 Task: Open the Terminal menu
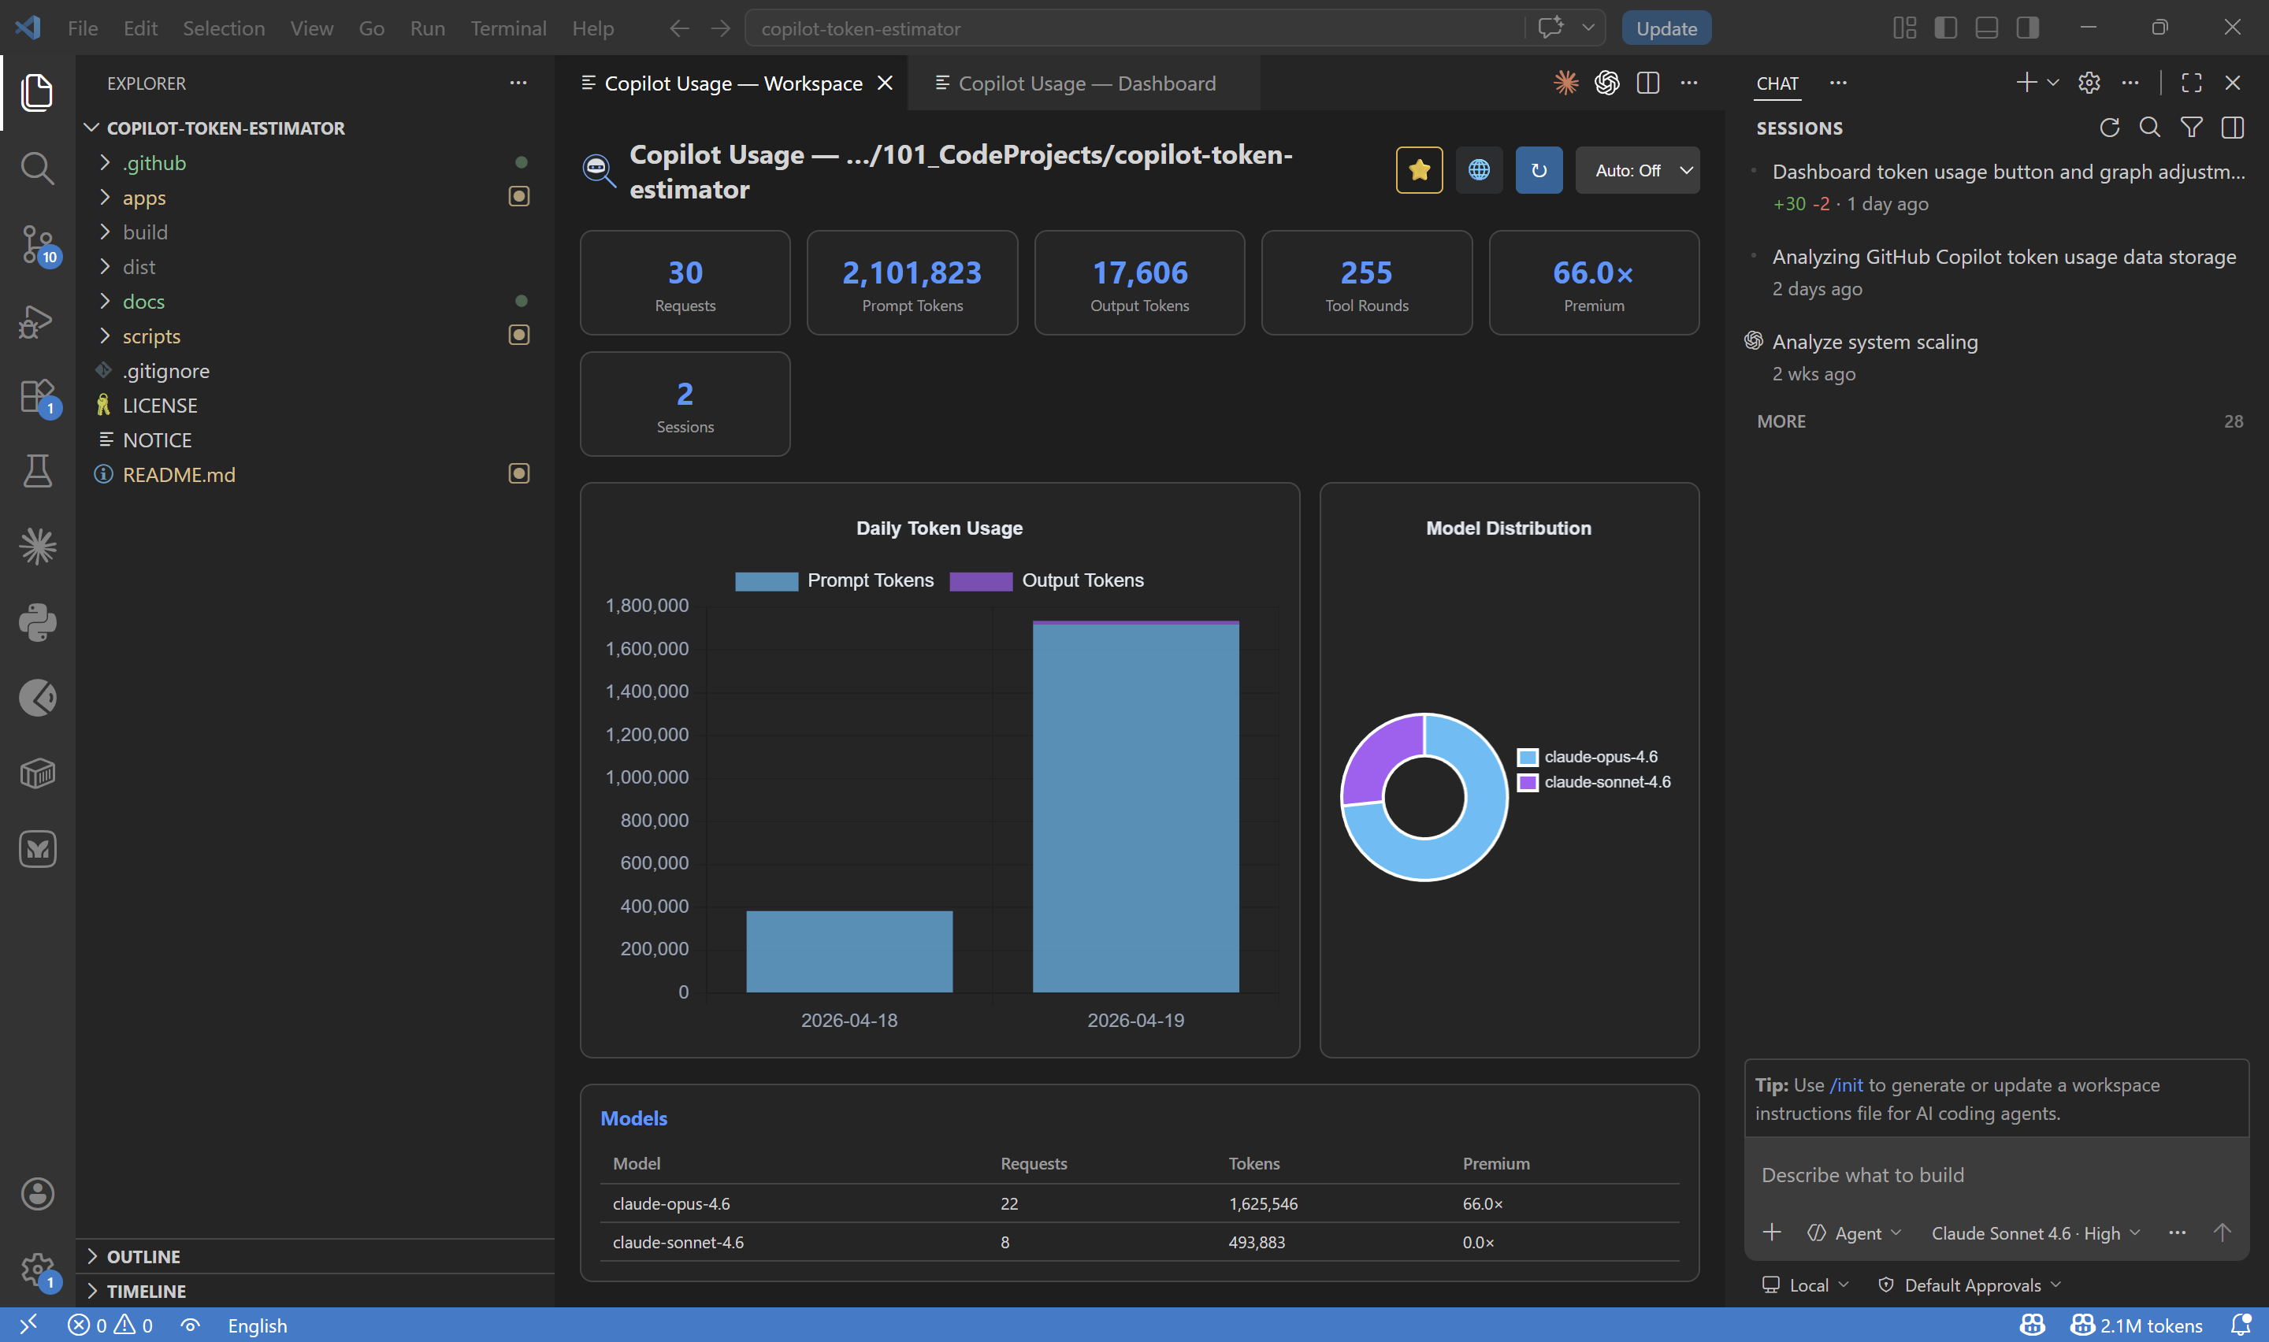[508, 28]
